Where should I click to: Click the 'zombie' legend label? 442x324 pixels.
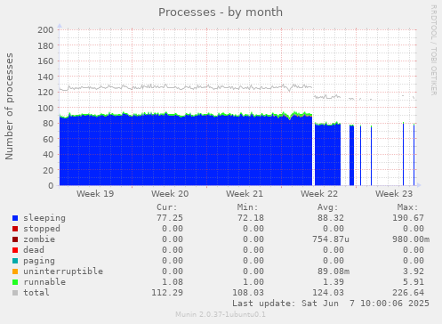click(39, 239)
